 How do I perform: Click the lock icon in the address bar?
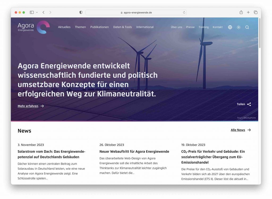pos(122,13)
